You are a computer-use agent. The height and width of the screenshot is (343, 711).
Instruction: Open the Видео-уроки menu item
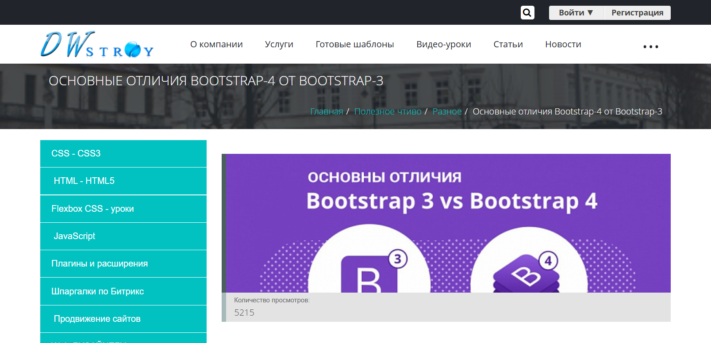click(444, 44)
